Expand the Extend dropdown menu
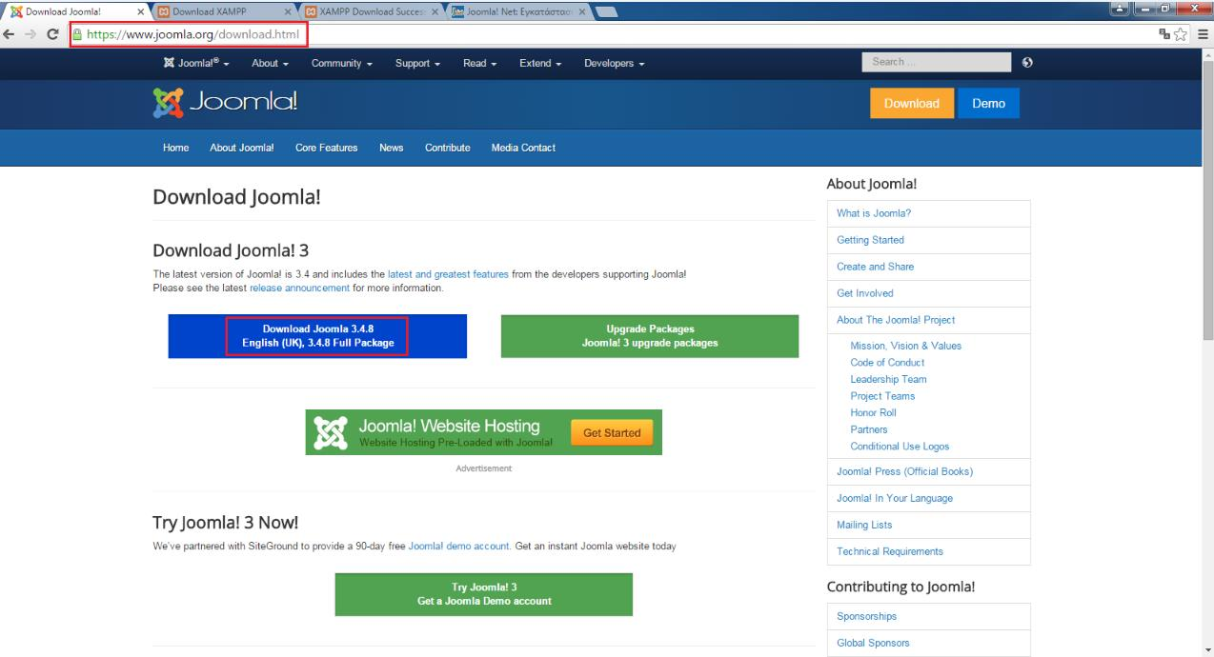1214x657 pixels. (x=540, y=63)
